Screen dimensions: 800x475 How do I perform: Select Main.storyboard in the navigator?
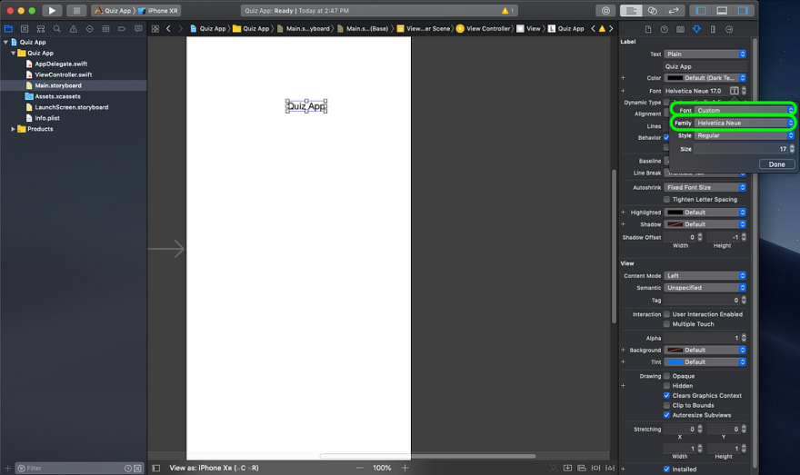point(58,85)
